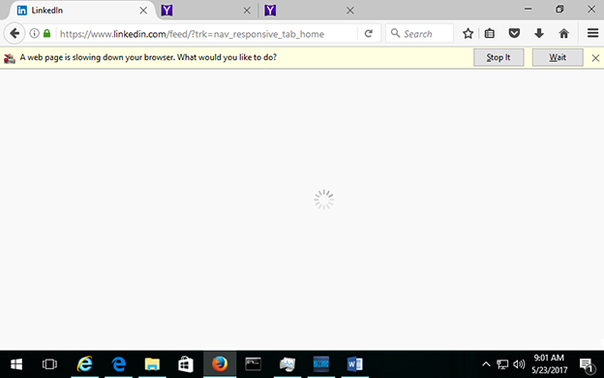The image size is (604, 378).
Task: Go to home page via house icon
Action: pyautogui.click(x=564, y=34)
